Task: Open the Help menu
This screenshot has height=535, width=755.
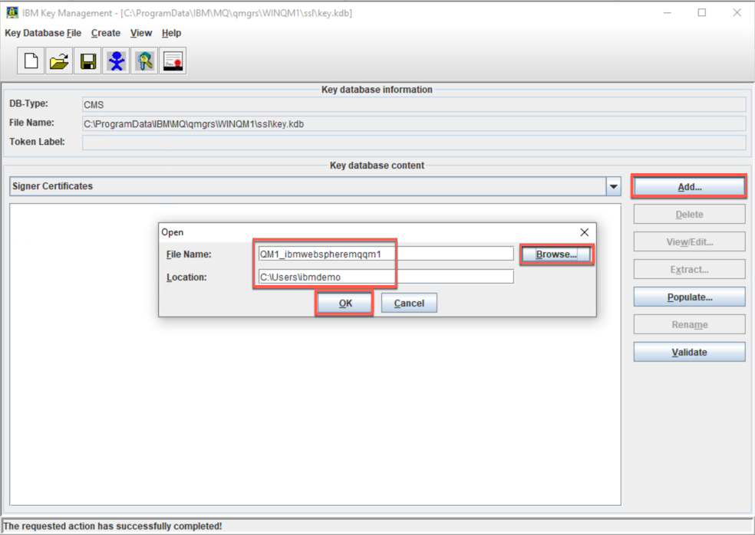Action: tap(171, 33)
